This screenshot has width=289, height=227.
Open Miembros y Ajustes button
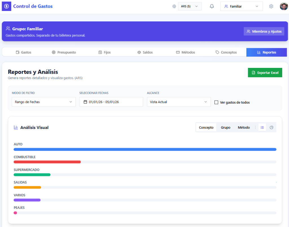[264, 32]
